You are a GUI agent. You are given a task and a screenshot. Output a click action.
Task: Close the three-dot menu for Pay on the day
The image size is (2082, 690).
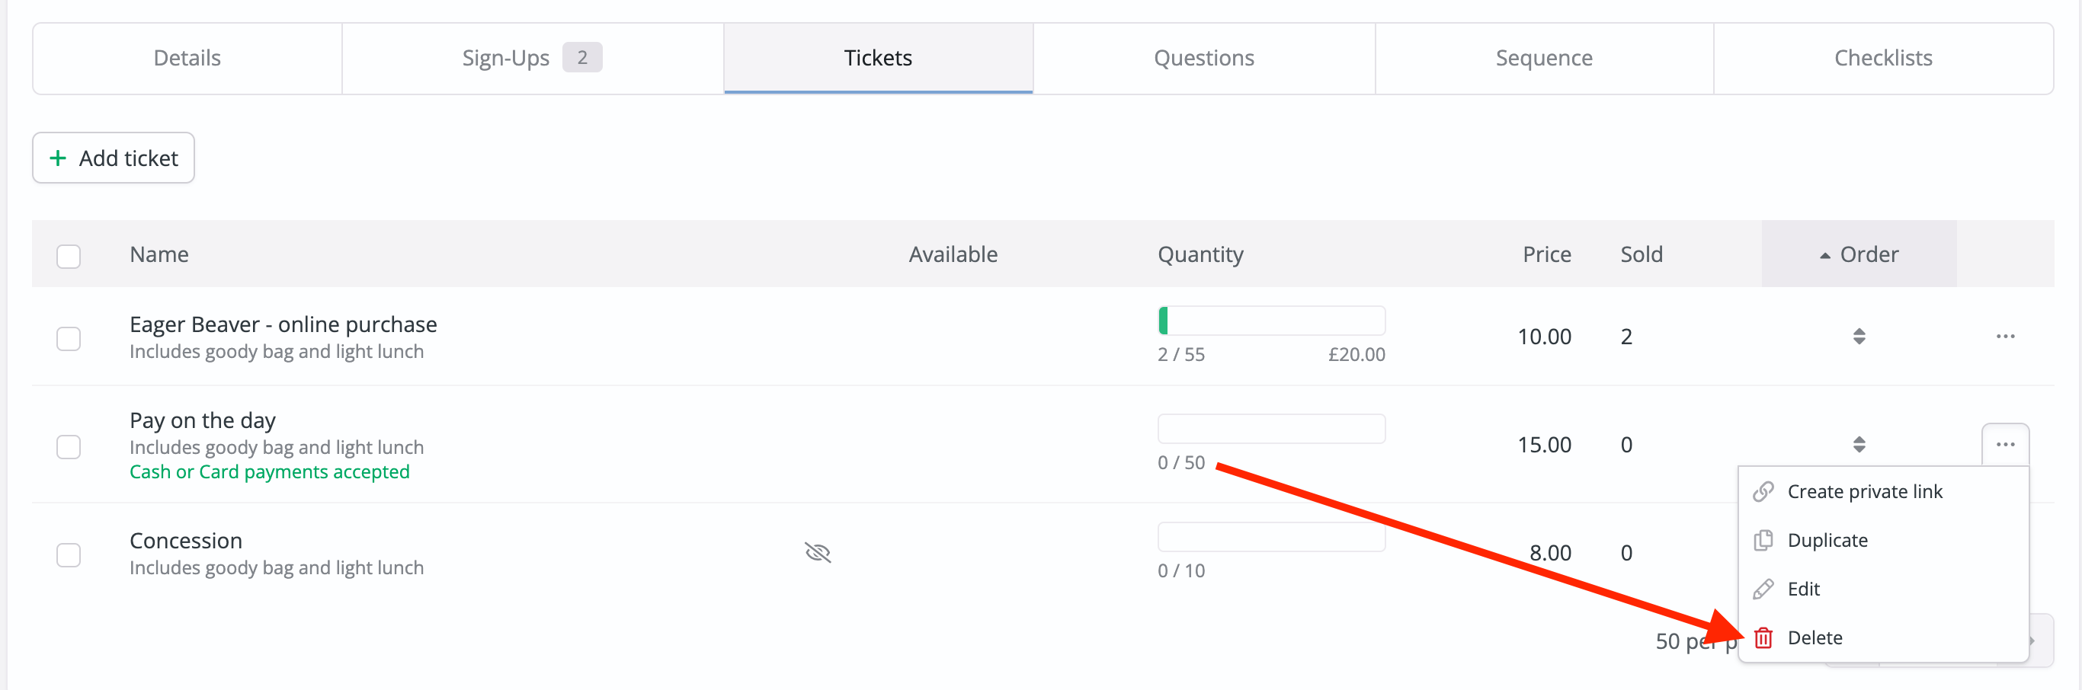(2004, 444)
